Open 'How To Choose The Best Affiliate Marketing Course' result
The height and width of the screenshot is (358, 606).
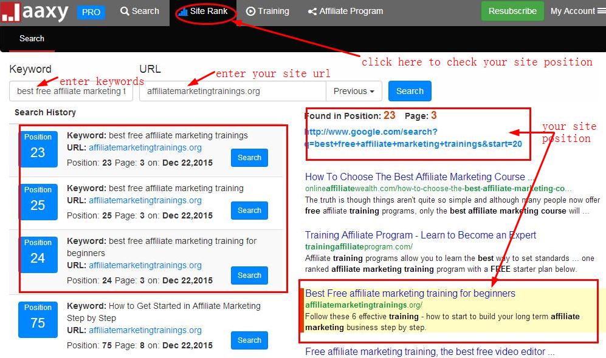[x=419, y=177]
